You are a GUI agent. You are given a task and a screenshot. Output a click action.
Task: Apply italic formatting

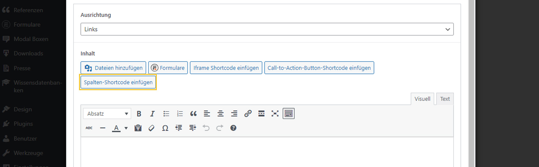point(152,114)
